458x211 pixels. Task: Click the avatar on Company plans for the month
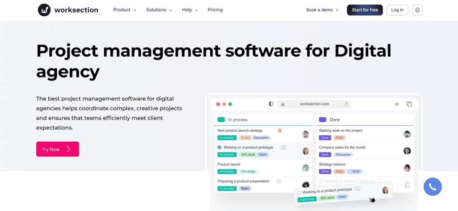(x=407, y=151)
